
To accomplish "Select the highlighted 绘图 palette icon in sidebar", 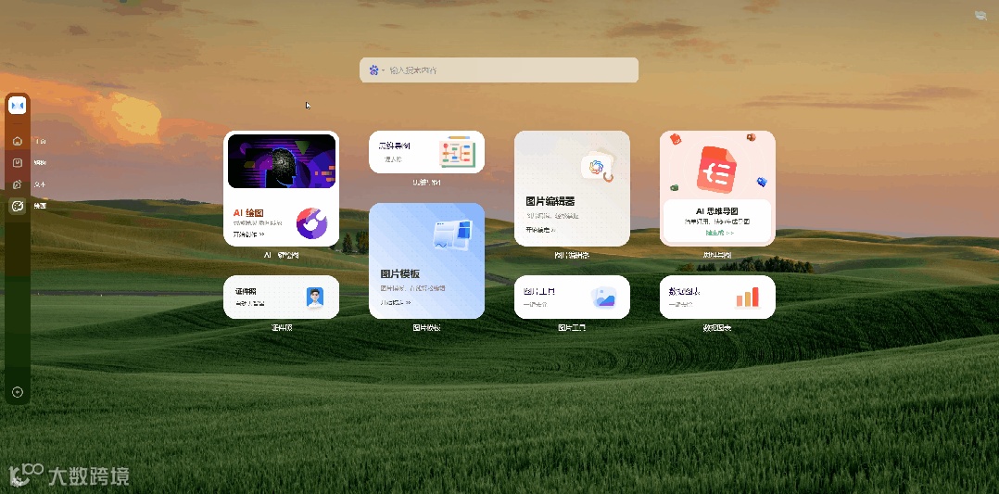I will [x=18, y=206].
